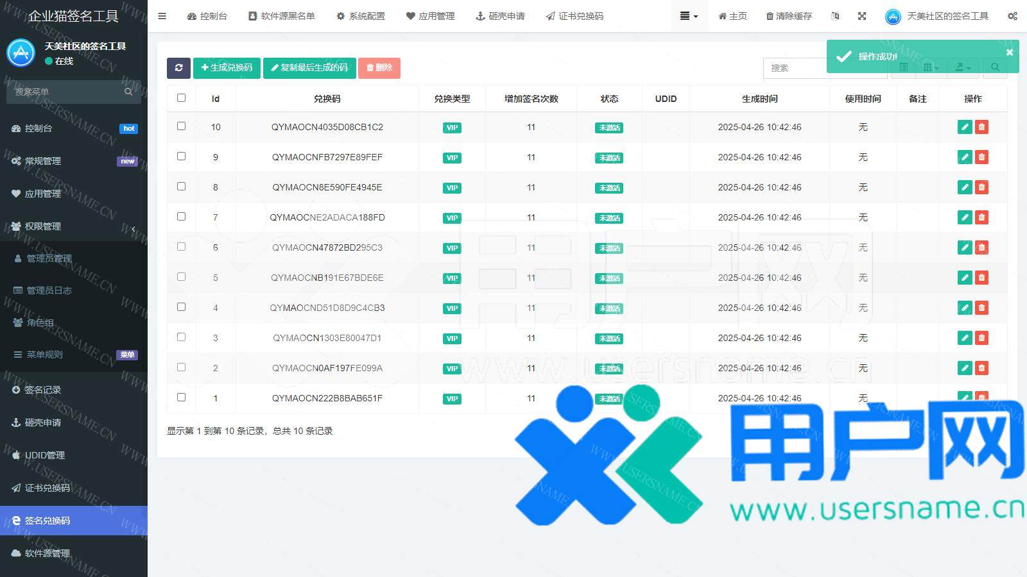Open UDID管理 in the sidebar

[74, 455]
